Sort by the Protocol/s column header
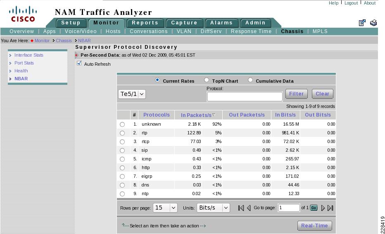Viewport: 385px width, 234px height. [x=157, y=115]
